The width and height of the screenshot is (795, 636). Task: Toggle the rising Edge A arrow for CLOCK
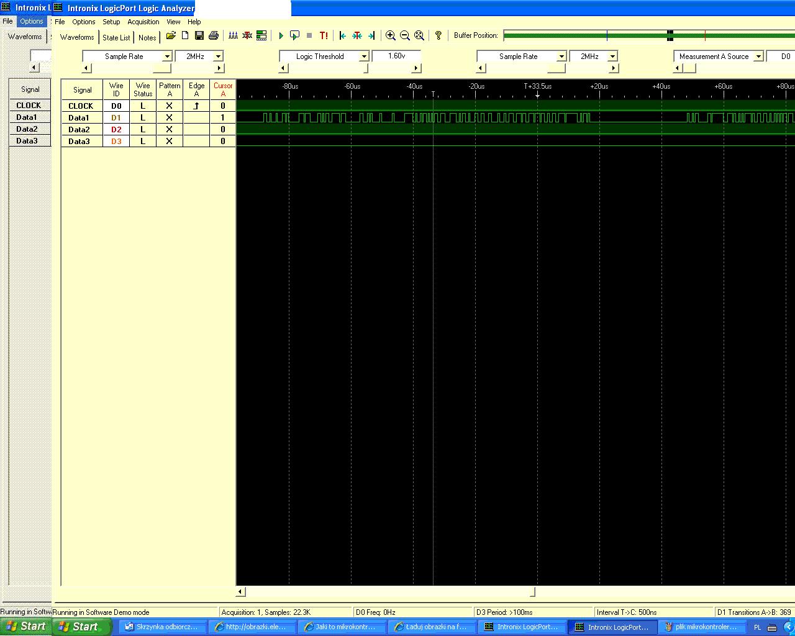(196, 106)
